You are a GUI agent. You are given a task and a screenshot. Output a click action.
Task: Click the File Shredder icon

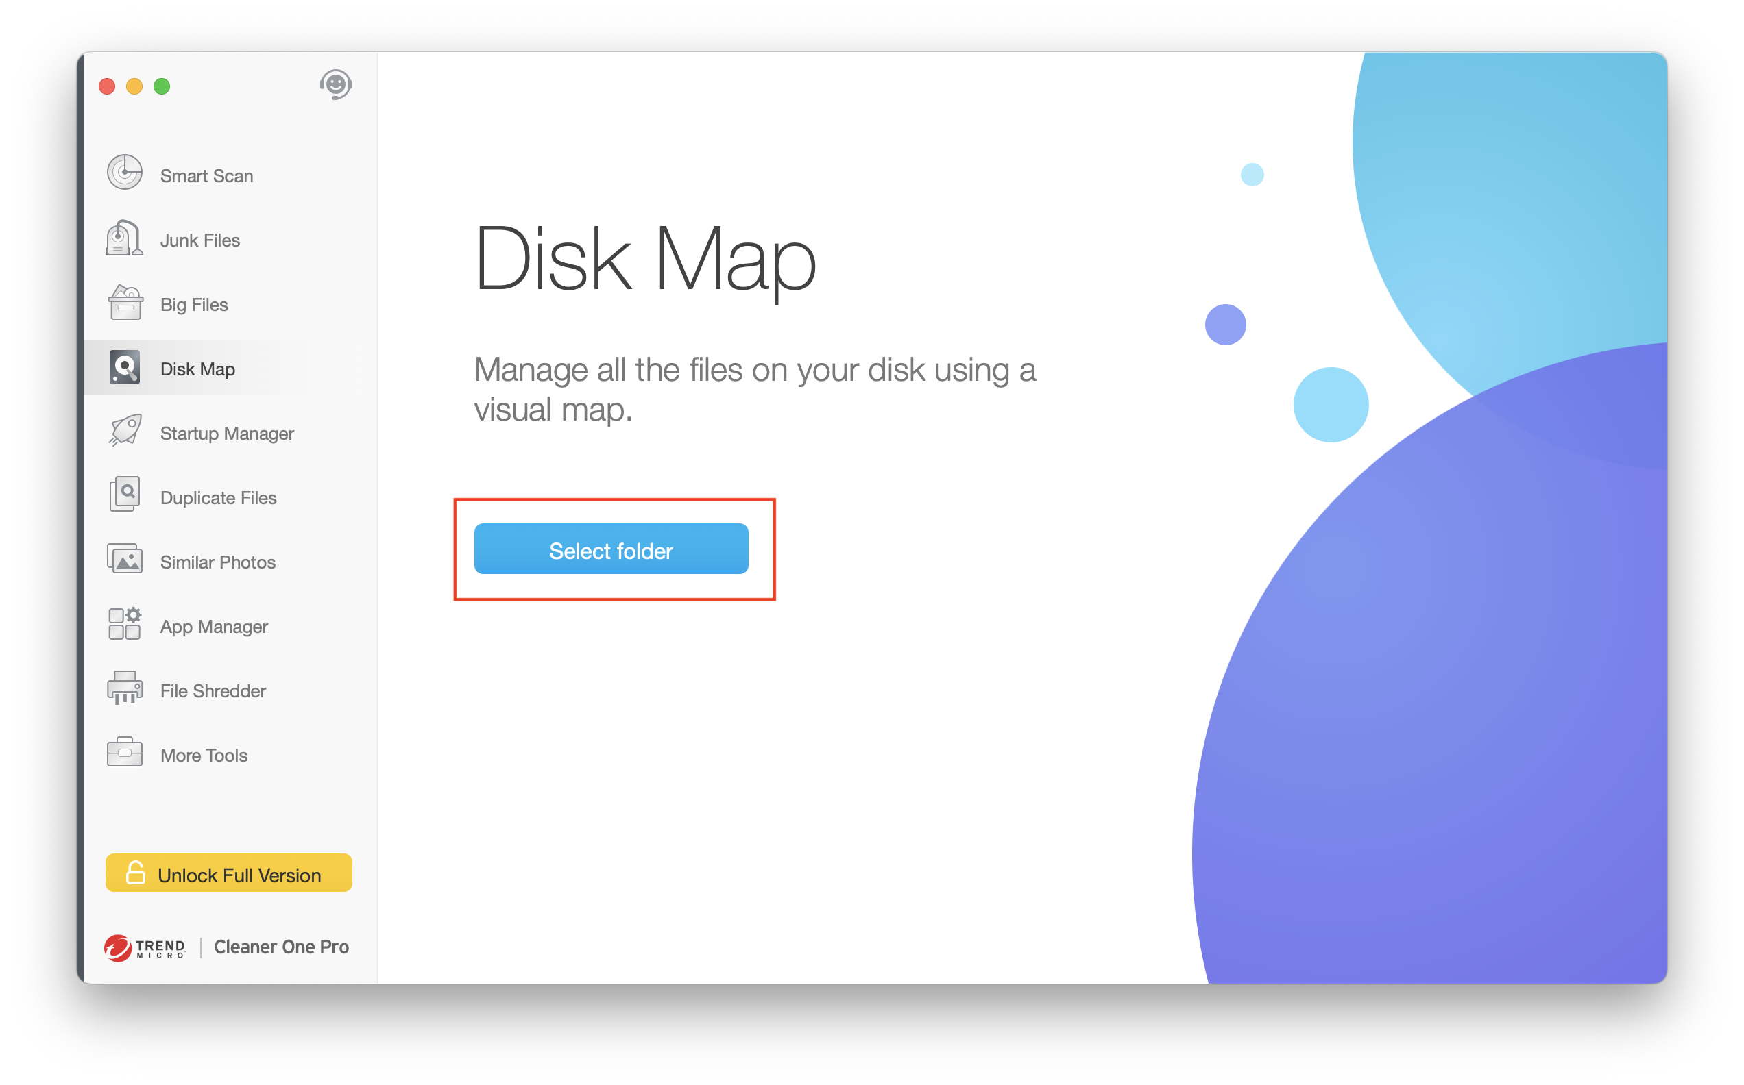(125, 689)
